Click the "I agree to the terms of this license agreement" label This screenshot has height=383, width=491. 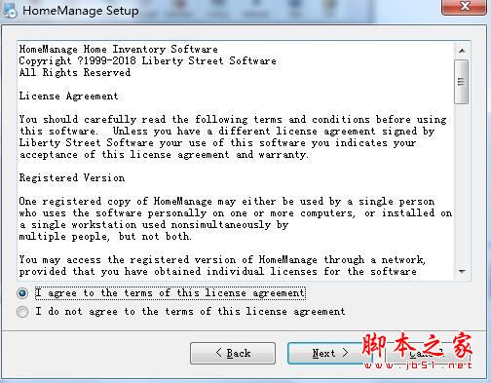point(170,293)
